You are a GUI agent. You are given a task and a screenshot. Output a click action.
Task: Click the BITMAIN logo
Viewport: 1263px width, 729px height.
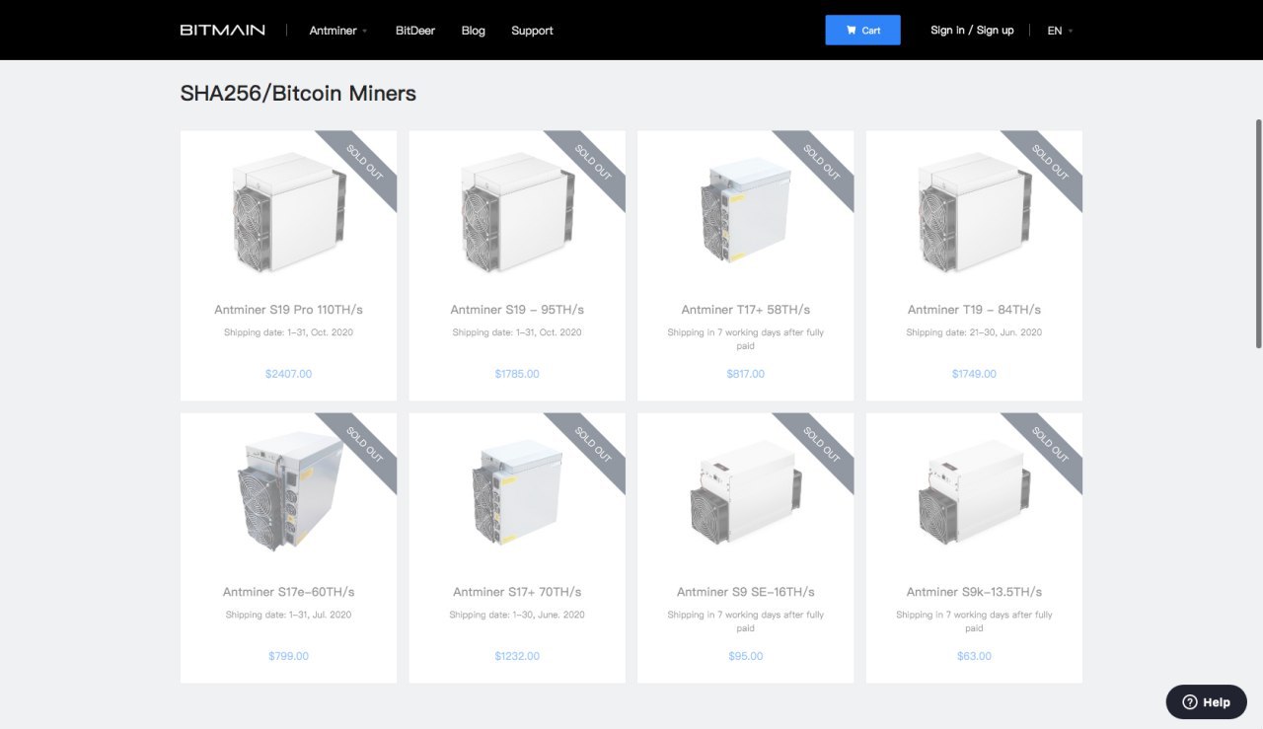[222, 30]
